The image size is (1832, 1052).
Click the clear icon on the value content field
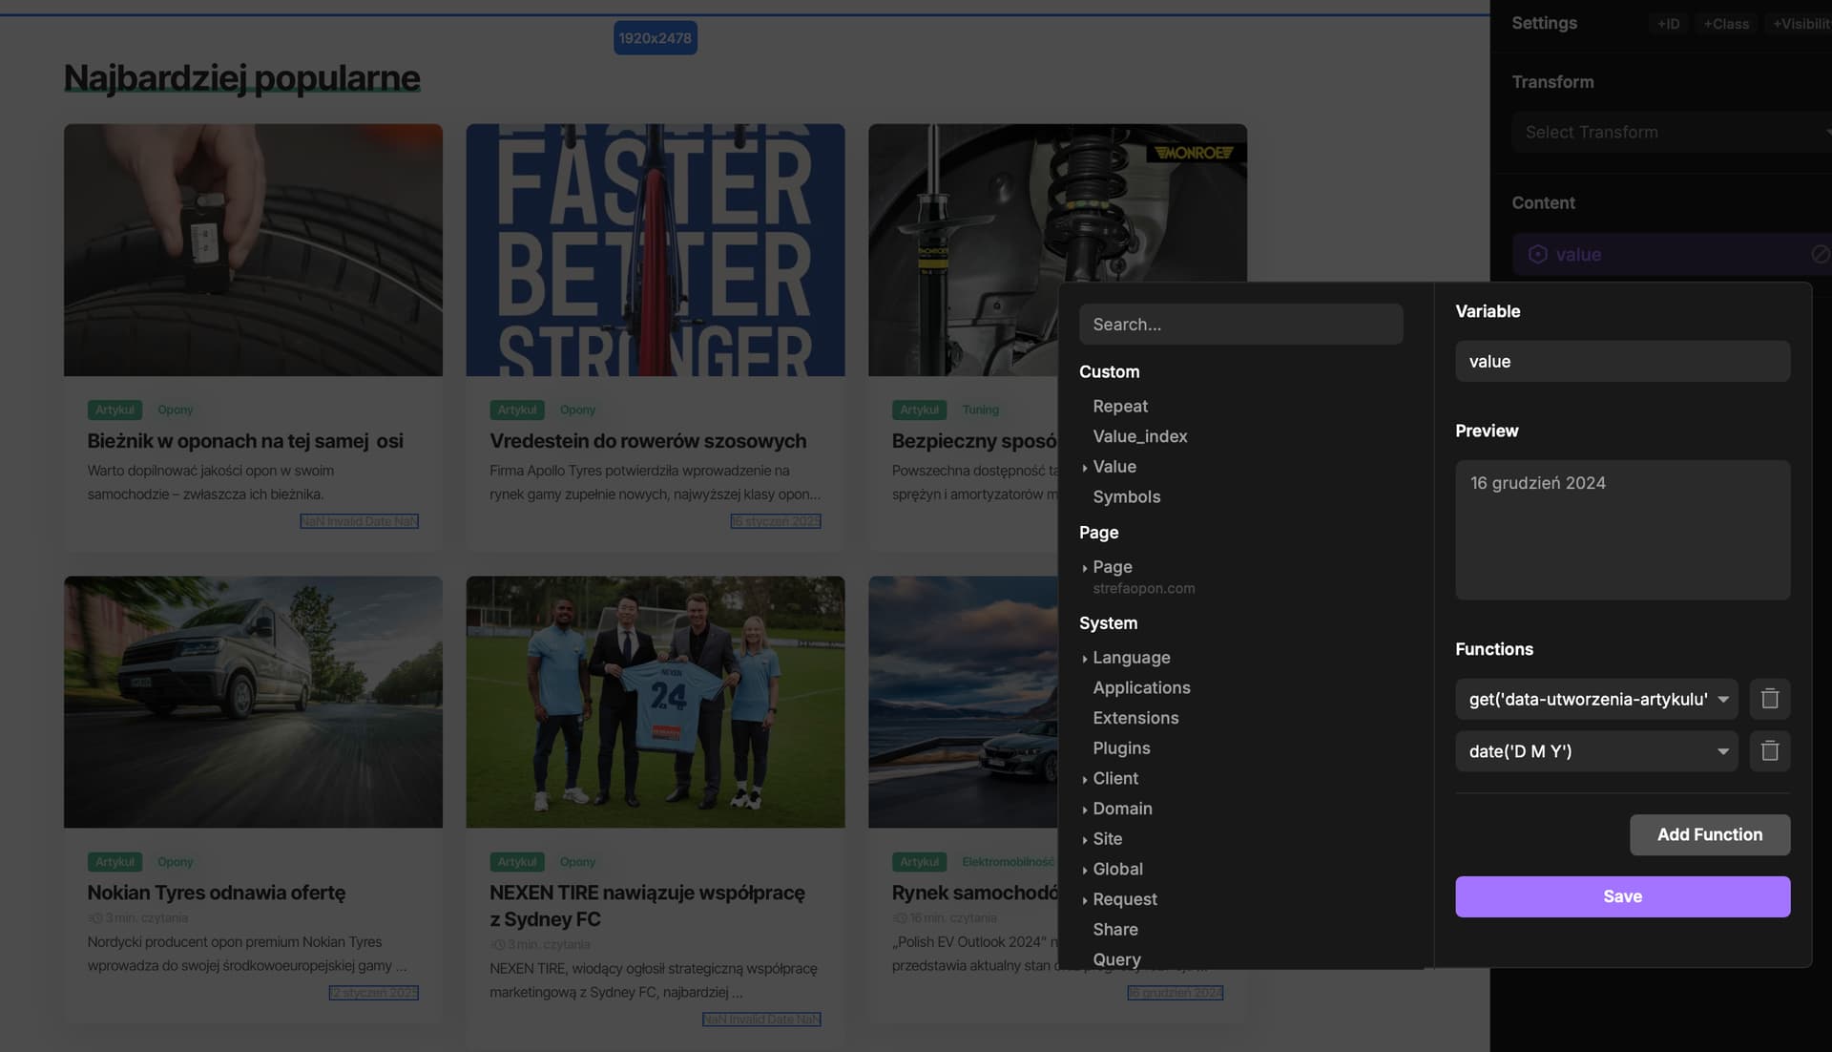pos(1820,254)
